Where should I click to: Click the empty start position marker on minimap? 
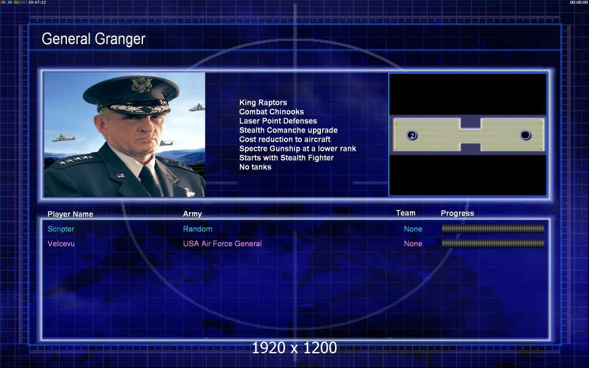click(525, 135)
